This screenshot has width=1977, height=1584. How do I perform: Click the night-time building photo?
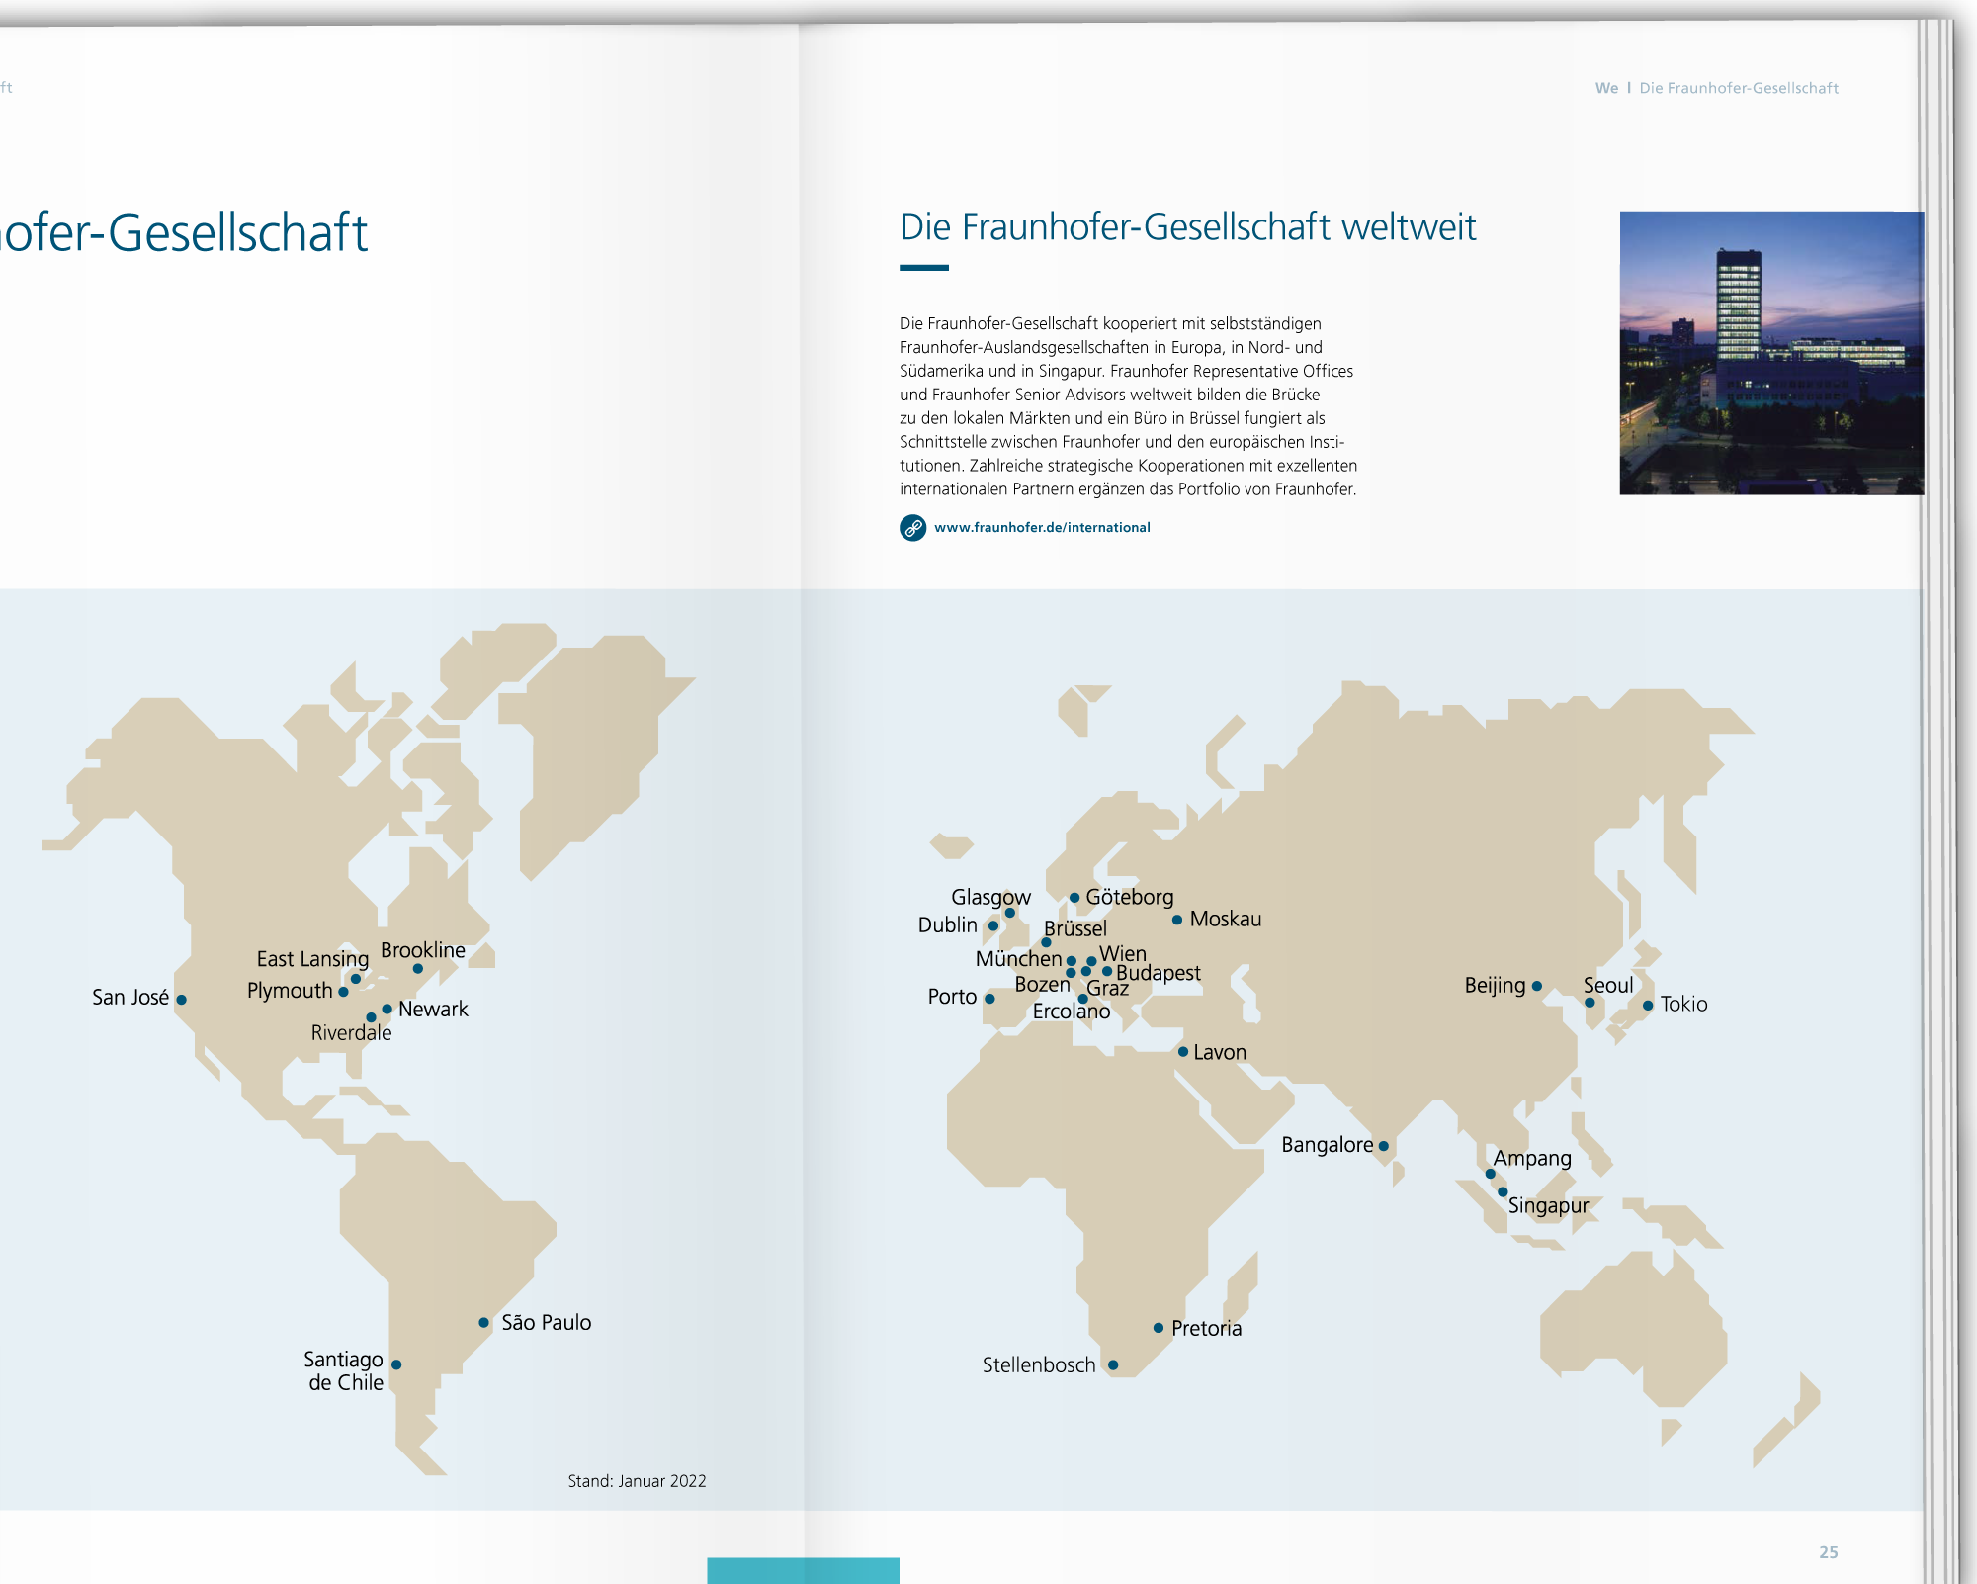1770,353
